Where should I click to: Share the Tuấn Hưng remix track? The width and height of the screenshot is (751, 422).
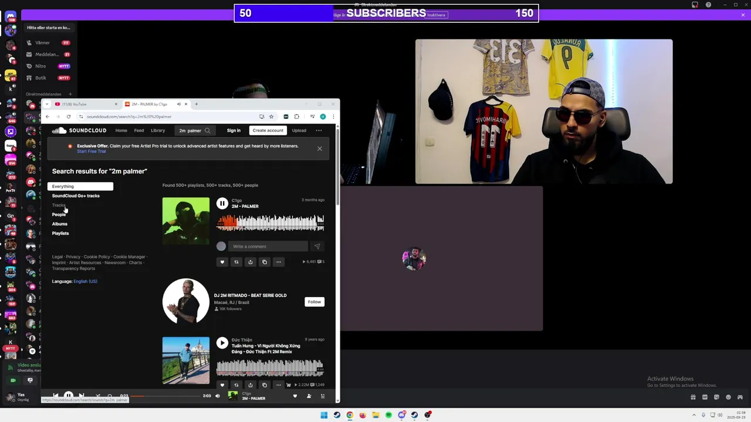click(x=250, y=385)
